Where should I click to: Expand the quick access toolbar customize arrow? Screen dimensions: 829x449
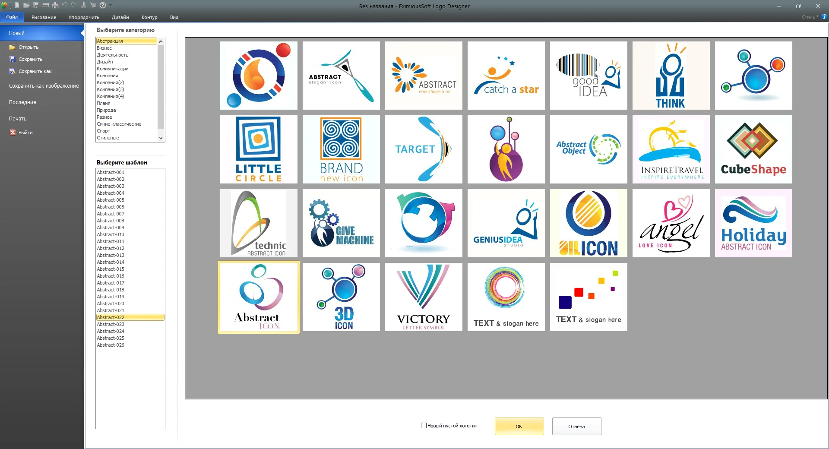coord(111,6)
